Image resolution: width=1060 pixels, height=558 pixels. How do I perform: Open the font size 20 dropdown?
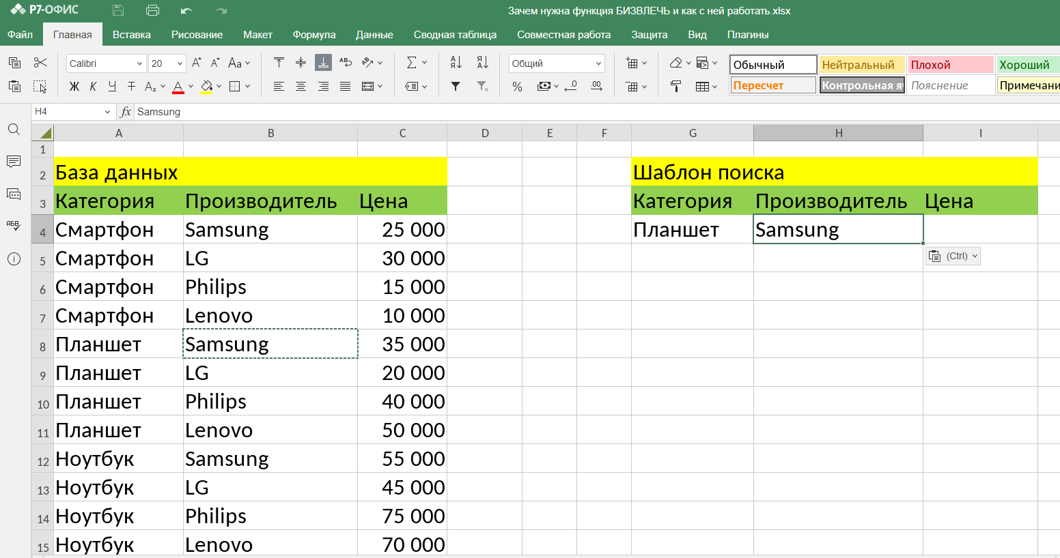[180, 63]
